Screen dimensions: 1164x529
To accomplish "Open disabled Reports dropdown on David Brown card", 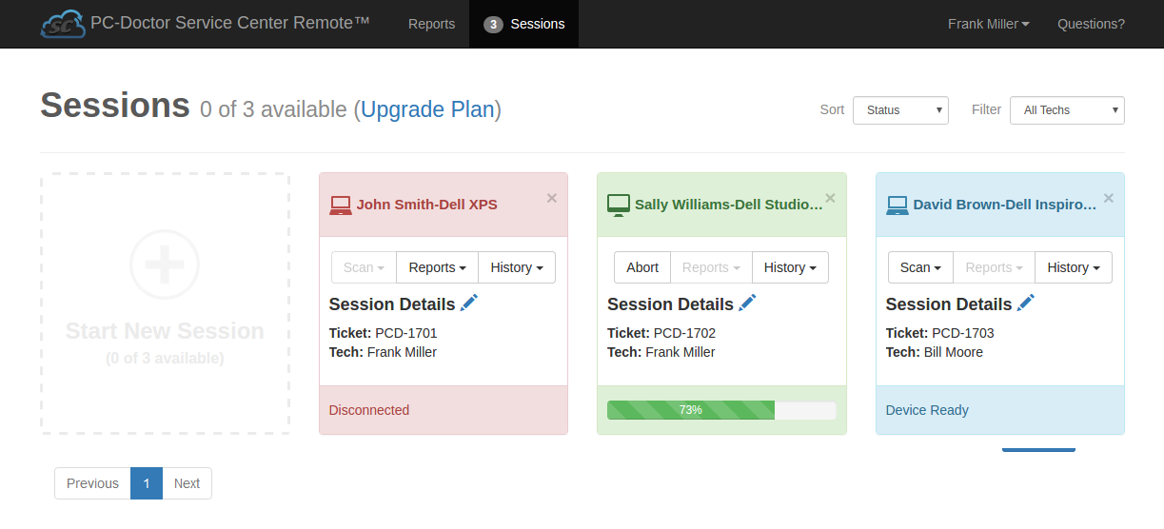I will (994, 267).
